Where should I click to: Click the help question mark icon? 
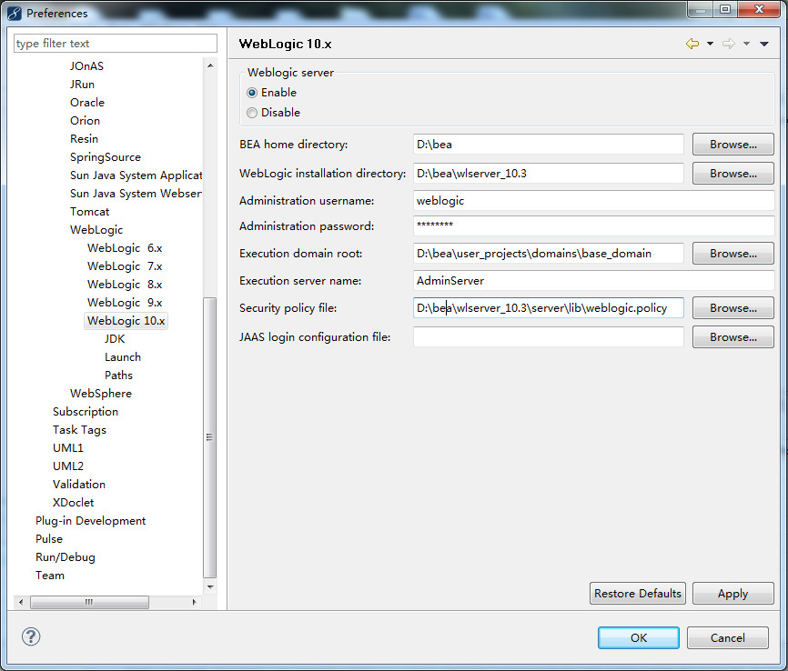point(31,636)
